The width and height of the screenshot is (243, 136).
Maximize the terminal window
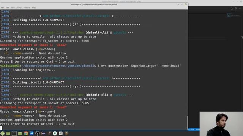tap(182, 4)
